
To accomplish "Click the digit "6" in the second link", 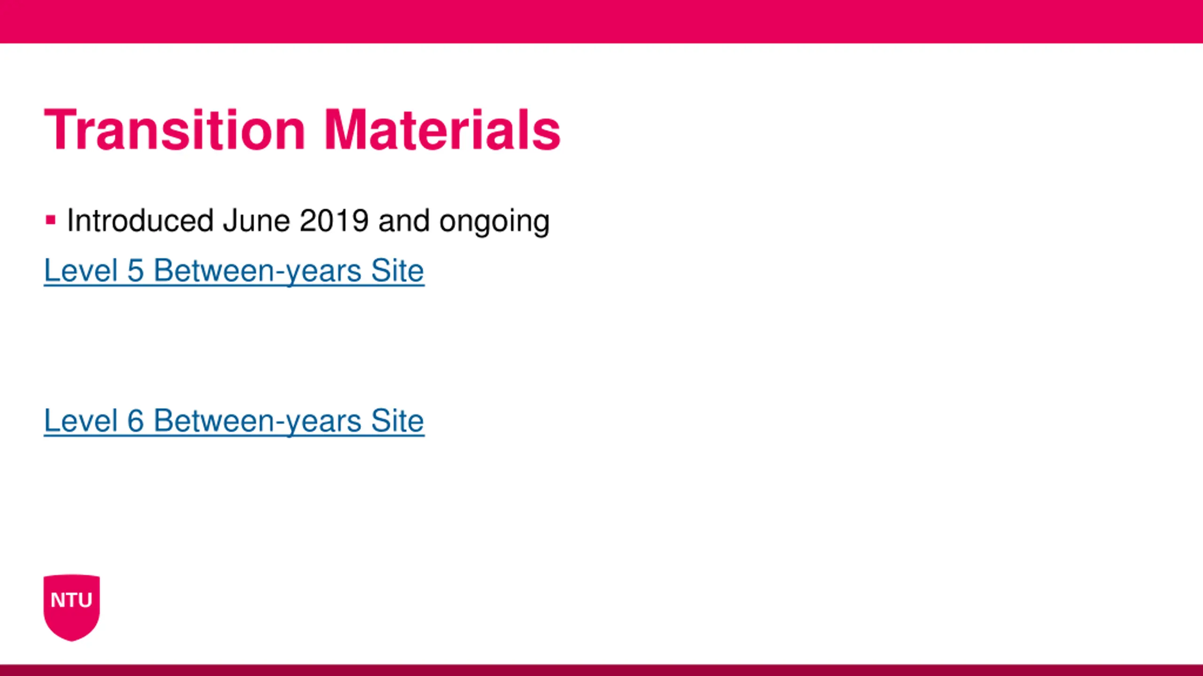I will point(135,421).
